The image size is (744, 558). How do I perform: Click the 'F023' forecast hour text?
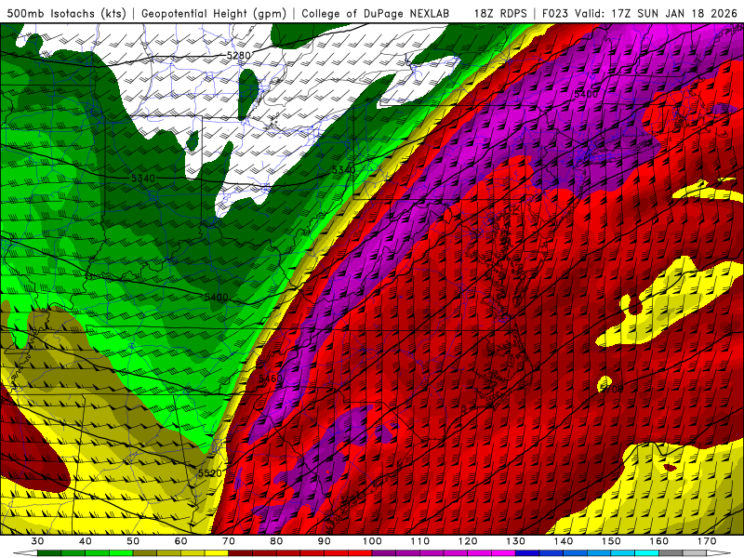pos(555,14)
